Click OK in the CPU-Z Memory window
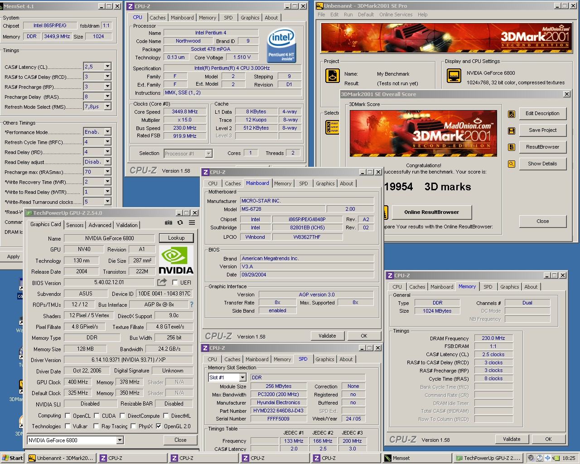 tap(548, 439)
